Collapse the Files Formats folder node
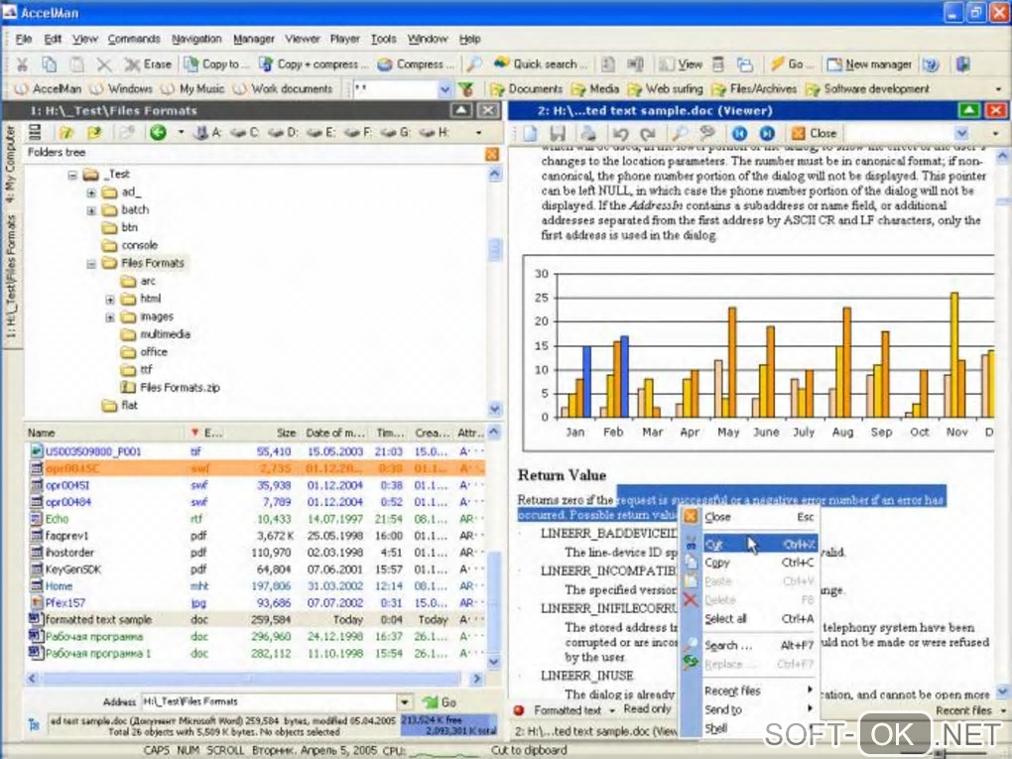1012x759 pixels. pos(91,263)
